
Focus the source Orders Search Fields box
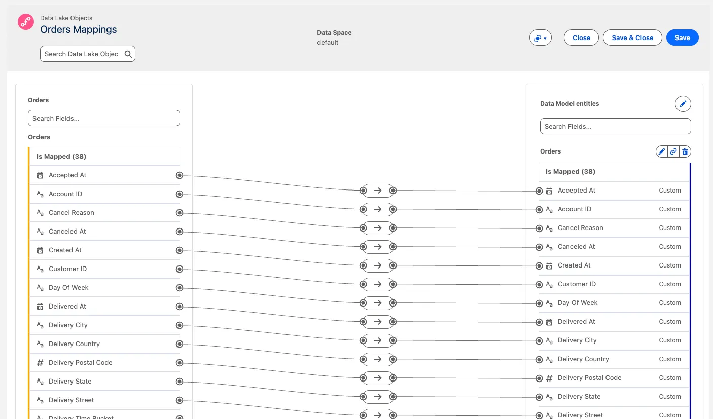point(104,118)
